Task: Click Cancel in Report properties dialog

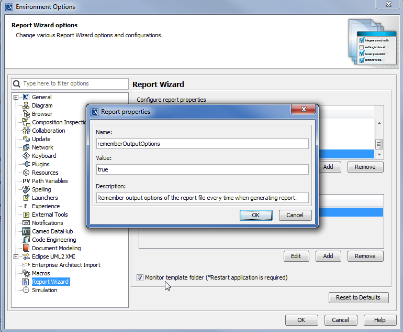Action: 295,216
